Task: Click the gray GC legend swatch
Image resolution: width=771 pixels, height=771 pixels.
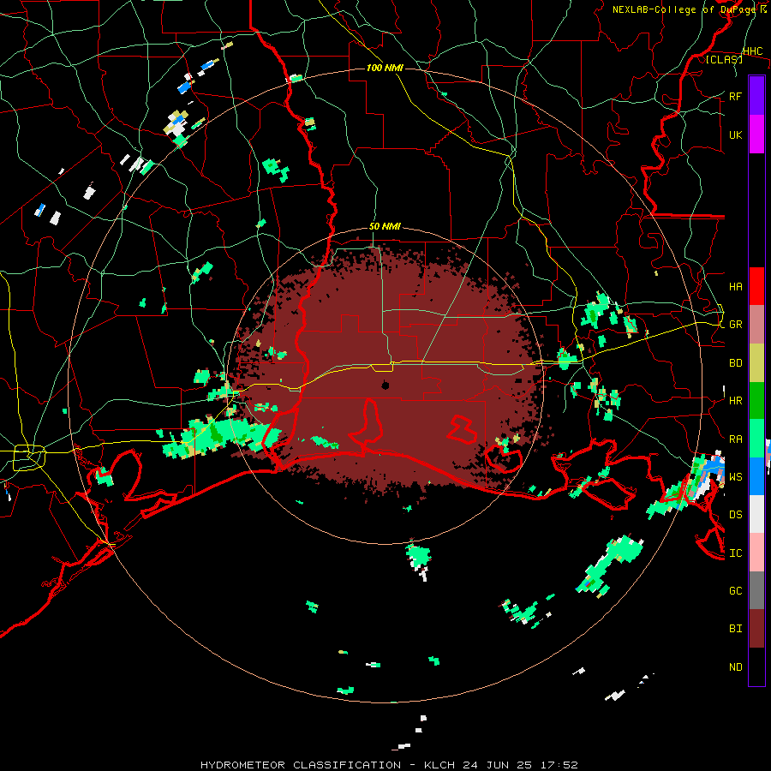Action: [756, 590]
